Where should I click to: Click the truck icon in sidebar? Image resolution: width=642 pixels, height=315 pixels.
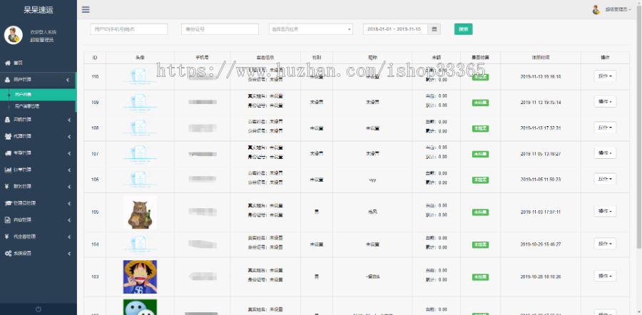tap(8, 153)
